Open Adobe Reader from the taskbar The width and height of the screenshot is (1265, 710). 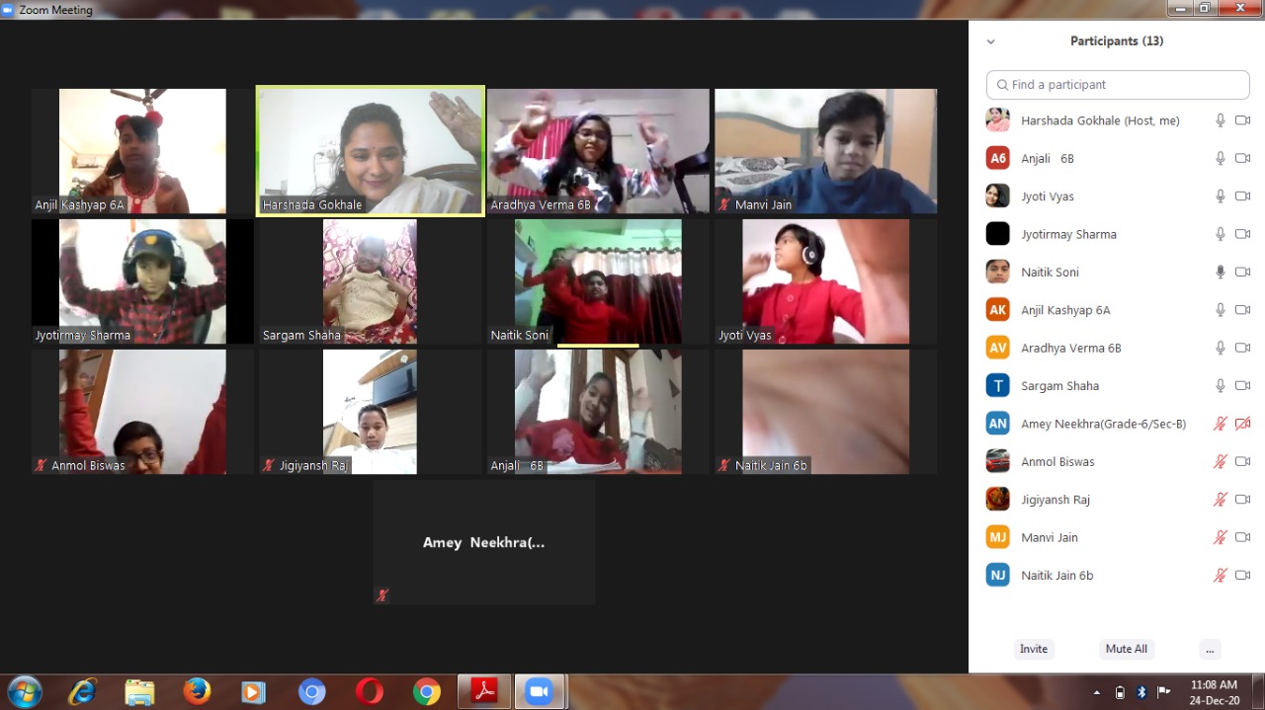[484, 692]
